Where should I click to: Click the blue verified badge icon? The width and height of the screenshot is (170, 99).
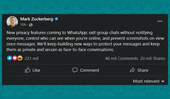point(57,19)
